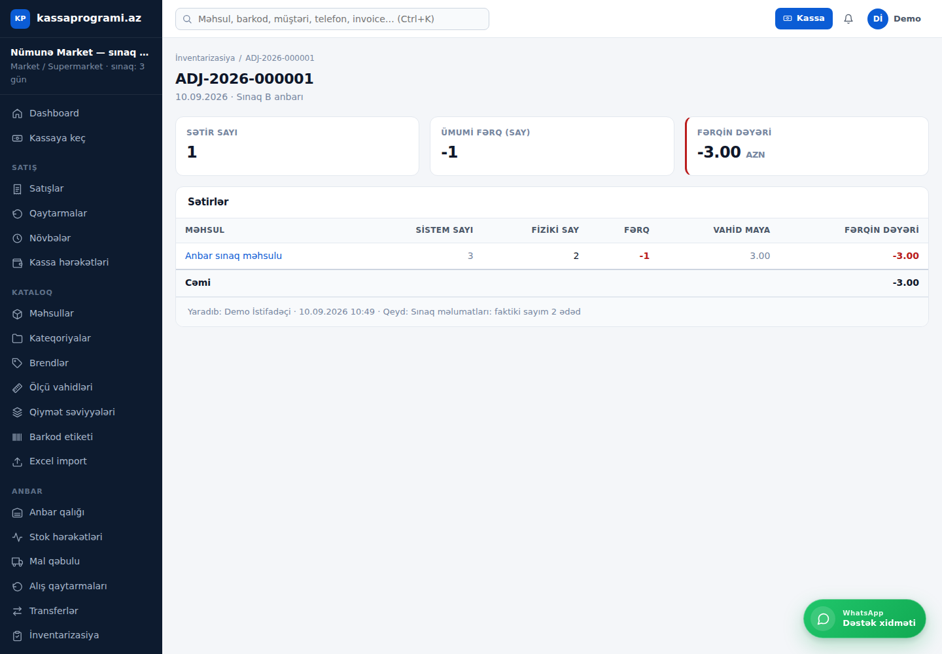Click the Vahid maya column header
This screenshot has width=942, height=654.
(x=741, y=230)
